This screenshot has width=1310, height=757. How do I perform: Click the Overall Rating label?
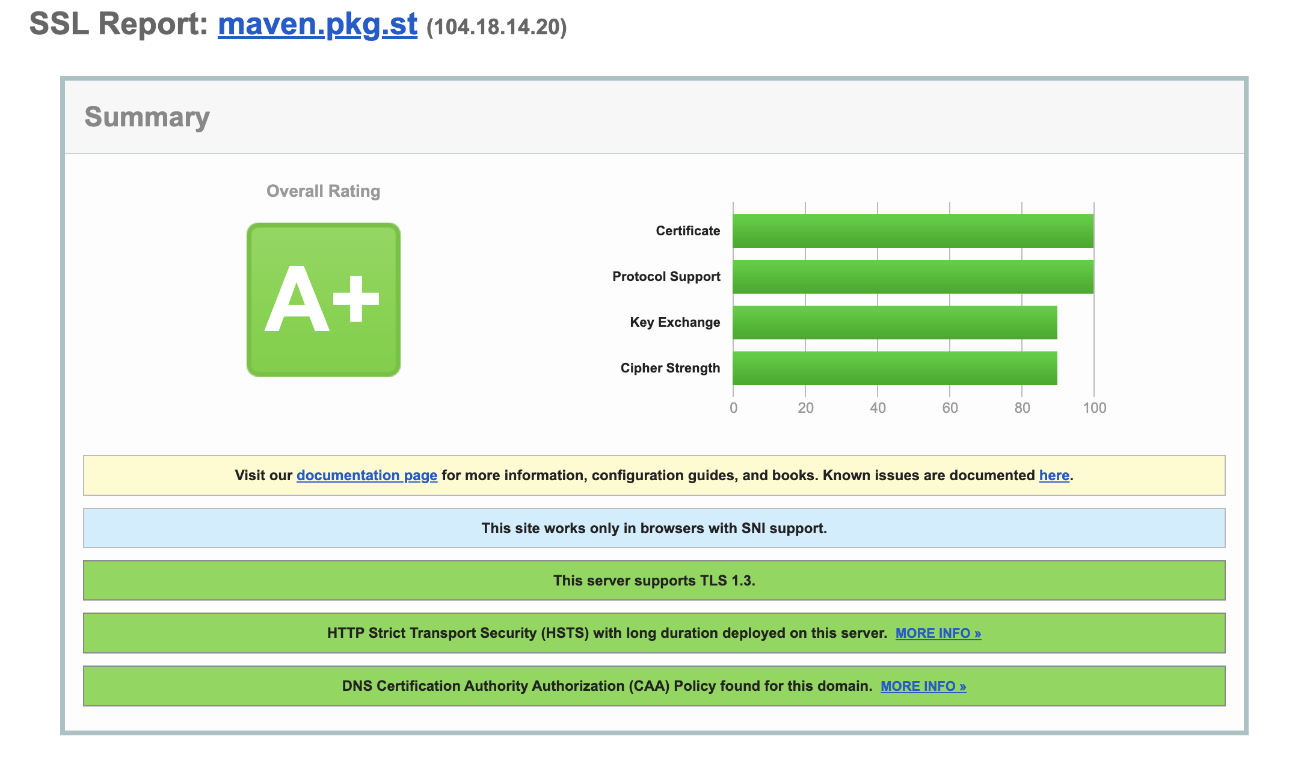(x=323, y=191)
